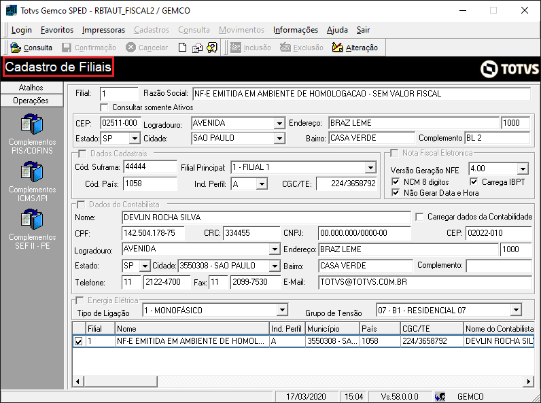The image size is (541, 403).
Task: Click the Nome column header in grid
Action: (x=192, y=328)
